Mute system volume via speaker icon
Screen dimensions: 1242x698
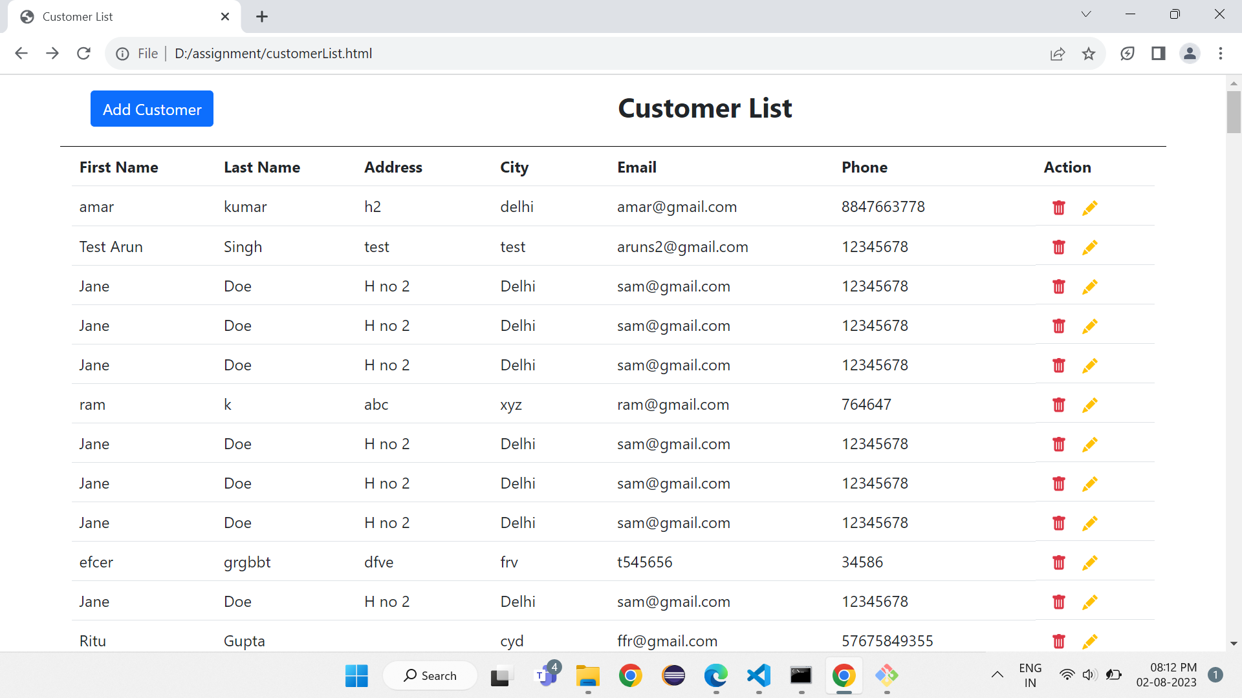[1090, 674]
